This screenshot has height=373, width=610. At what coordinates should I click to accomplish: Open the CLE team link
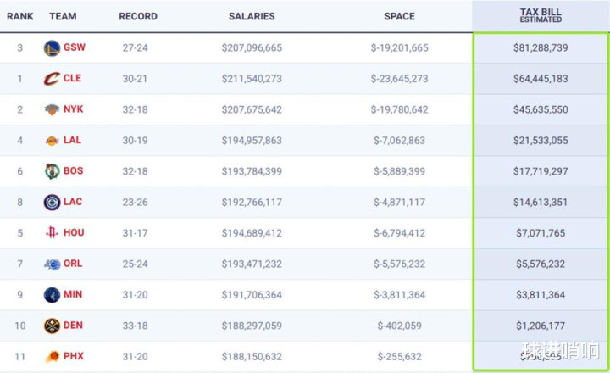click(x=72, y=78)
